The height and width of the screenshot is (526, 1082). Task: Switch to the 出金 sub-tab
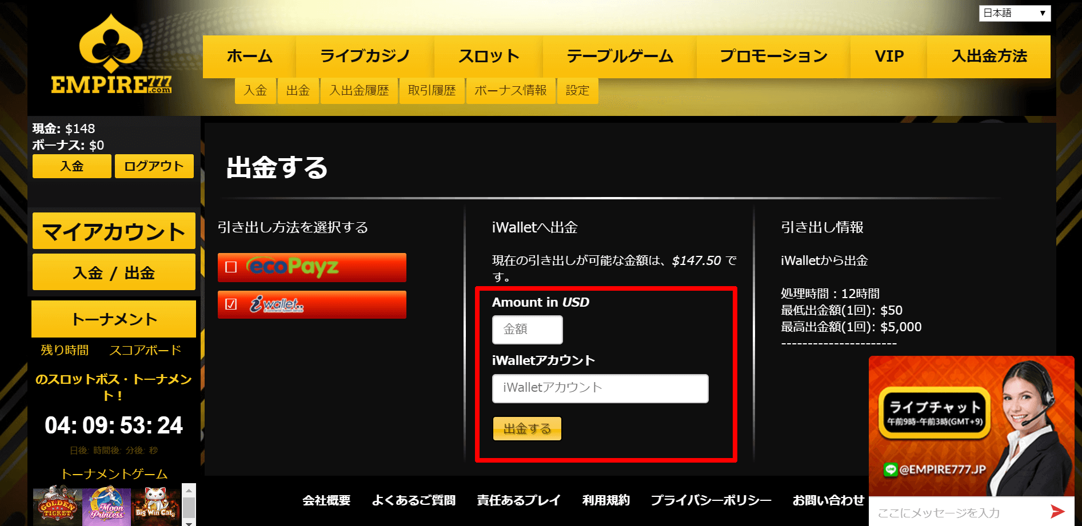[298, 91]
